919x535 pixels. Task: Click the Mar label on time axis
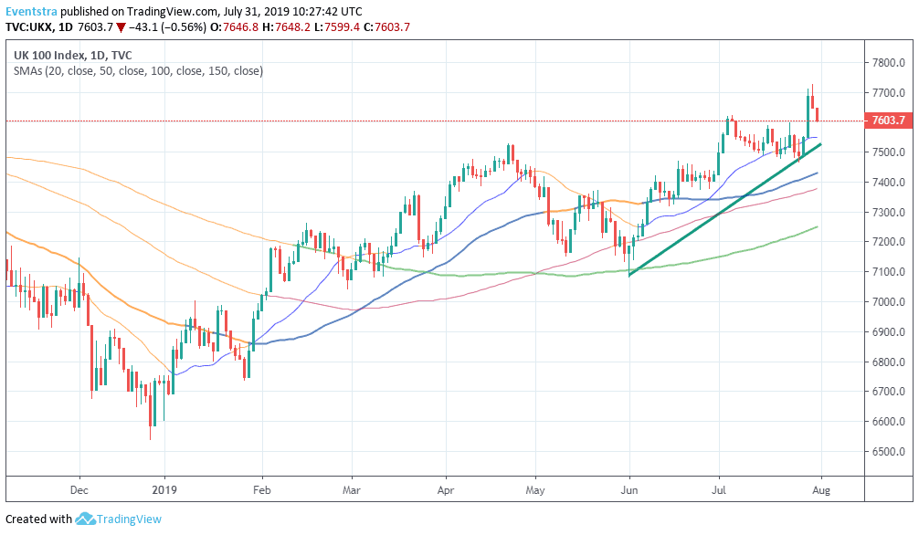coord(351,490)
